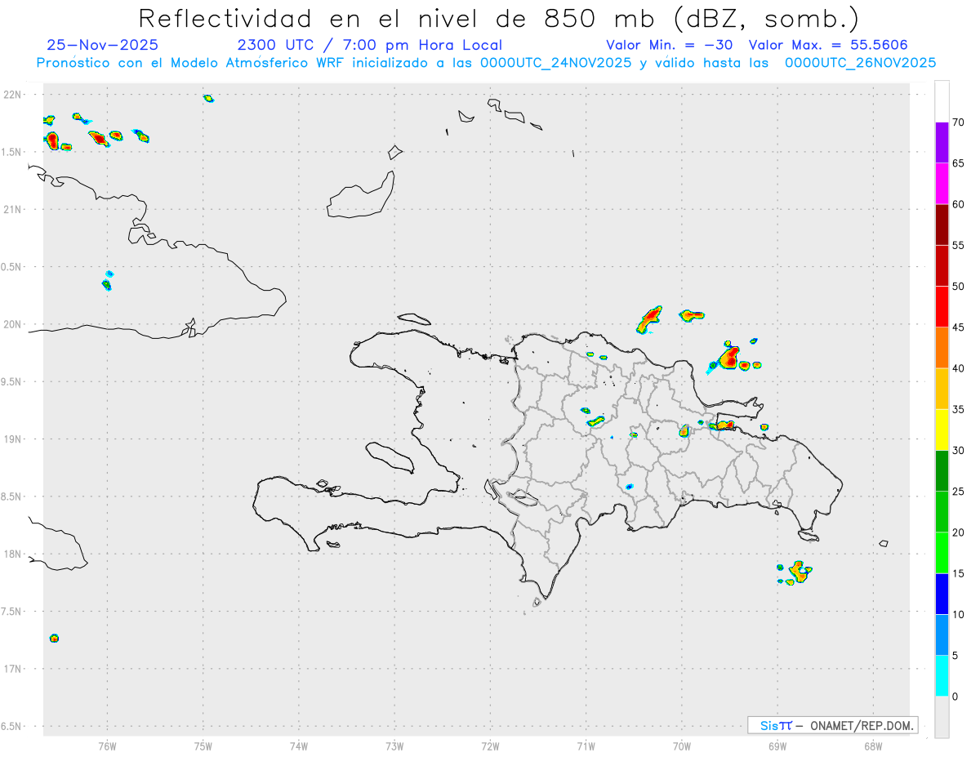Viewport: 980px width, 757px height.
Task: Click the "18N" latitude label
Action: [14, 554]
